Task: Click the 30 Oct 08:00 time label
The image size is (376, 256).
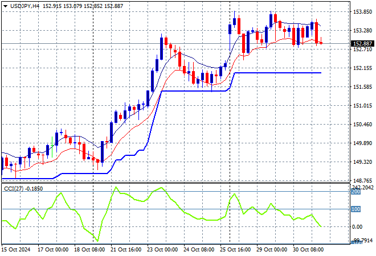Action: [x=308, y=250]
